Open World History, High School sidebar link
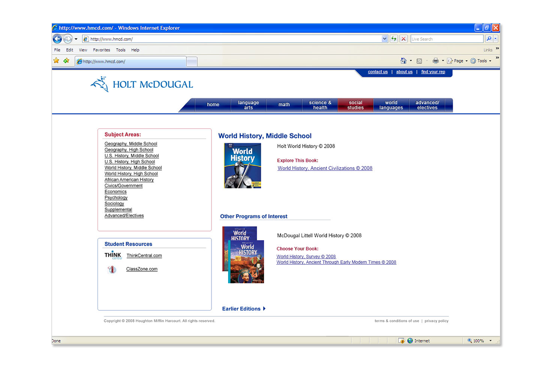Viewport: 552px width, 368px height. [131, 174]
